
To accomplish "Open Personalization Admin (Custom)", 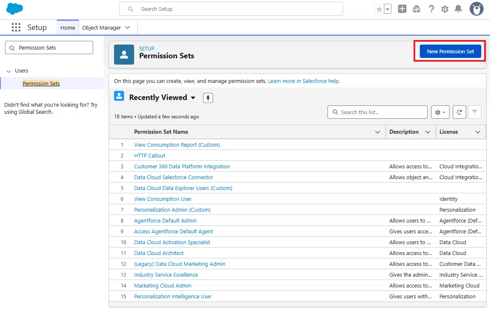I will tap(172, 210).
